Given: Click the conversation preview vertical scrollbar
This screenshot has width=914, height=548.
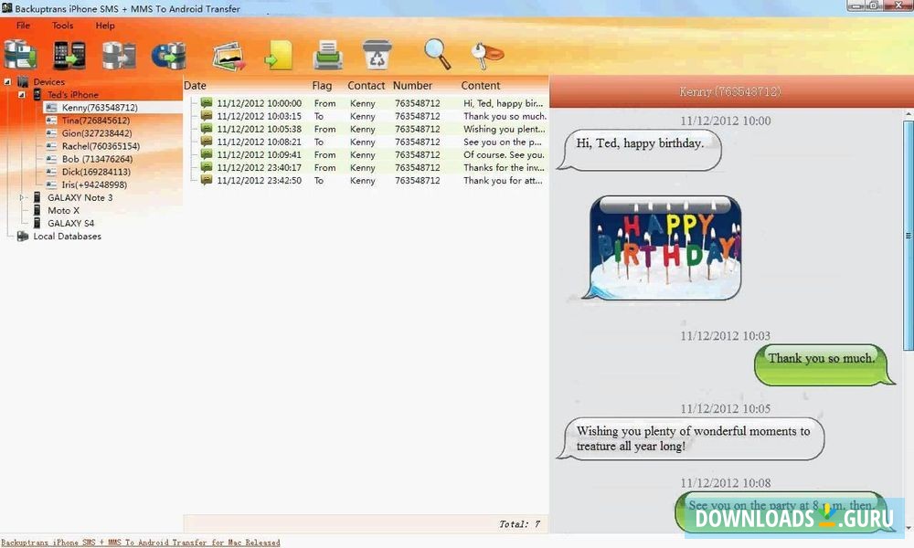Looking at the screenshot, I should coord(909,236).
